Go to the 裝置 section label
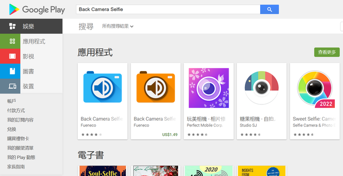This screenshot has height=176, width=343. coord(29,86)
